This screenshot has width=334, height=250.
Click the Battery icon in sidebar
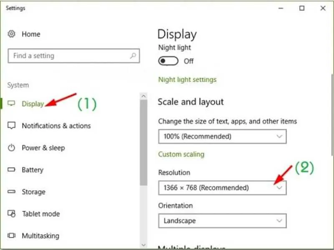(x=12, y=170)
